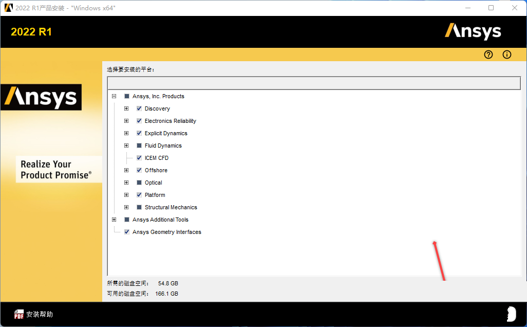Expand the Optical tree node
This screenshot has width=527, height=327.
126,183
